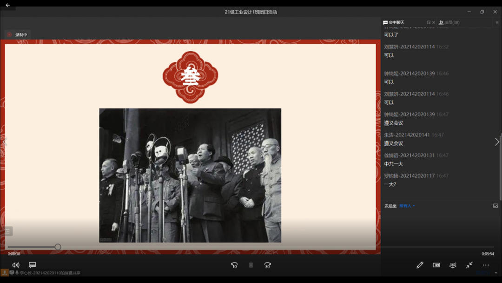Exit full screen with the shrink arrows

[x=469, y=265]
